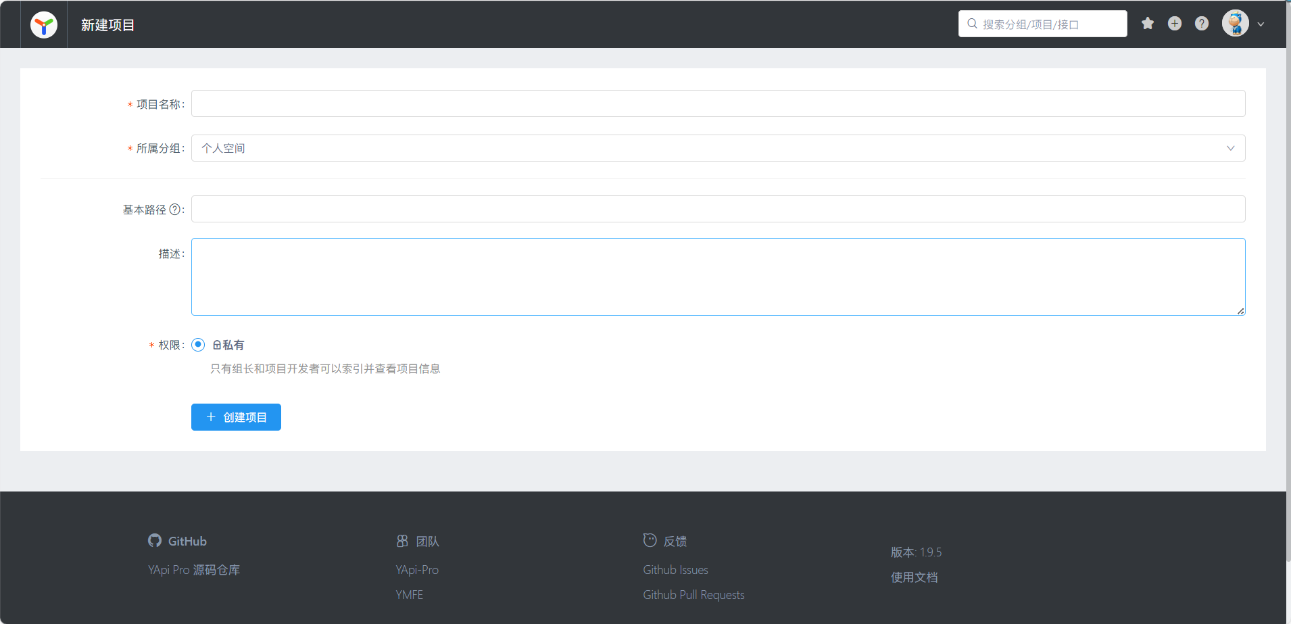Viewport: 1291px width, 624px height.
Task: Click the 新建项目 page title
Action: (107, 25)
